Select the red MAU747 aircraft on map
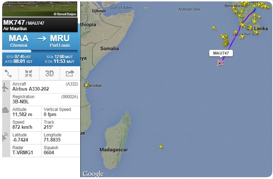Screen dimensions: 273x179 point(220,63)
